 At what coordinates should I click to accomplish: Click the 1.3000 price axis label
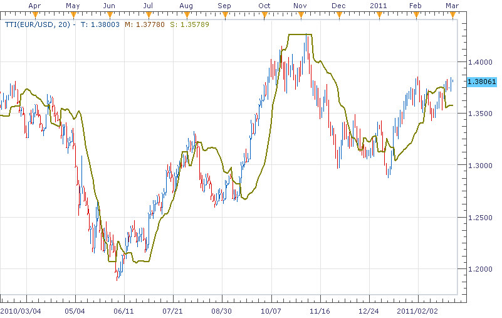[480, 166]
